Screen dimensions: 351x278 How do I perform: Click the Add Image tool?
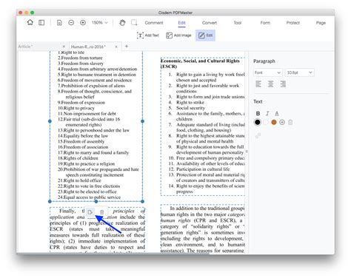coord(178,35)
